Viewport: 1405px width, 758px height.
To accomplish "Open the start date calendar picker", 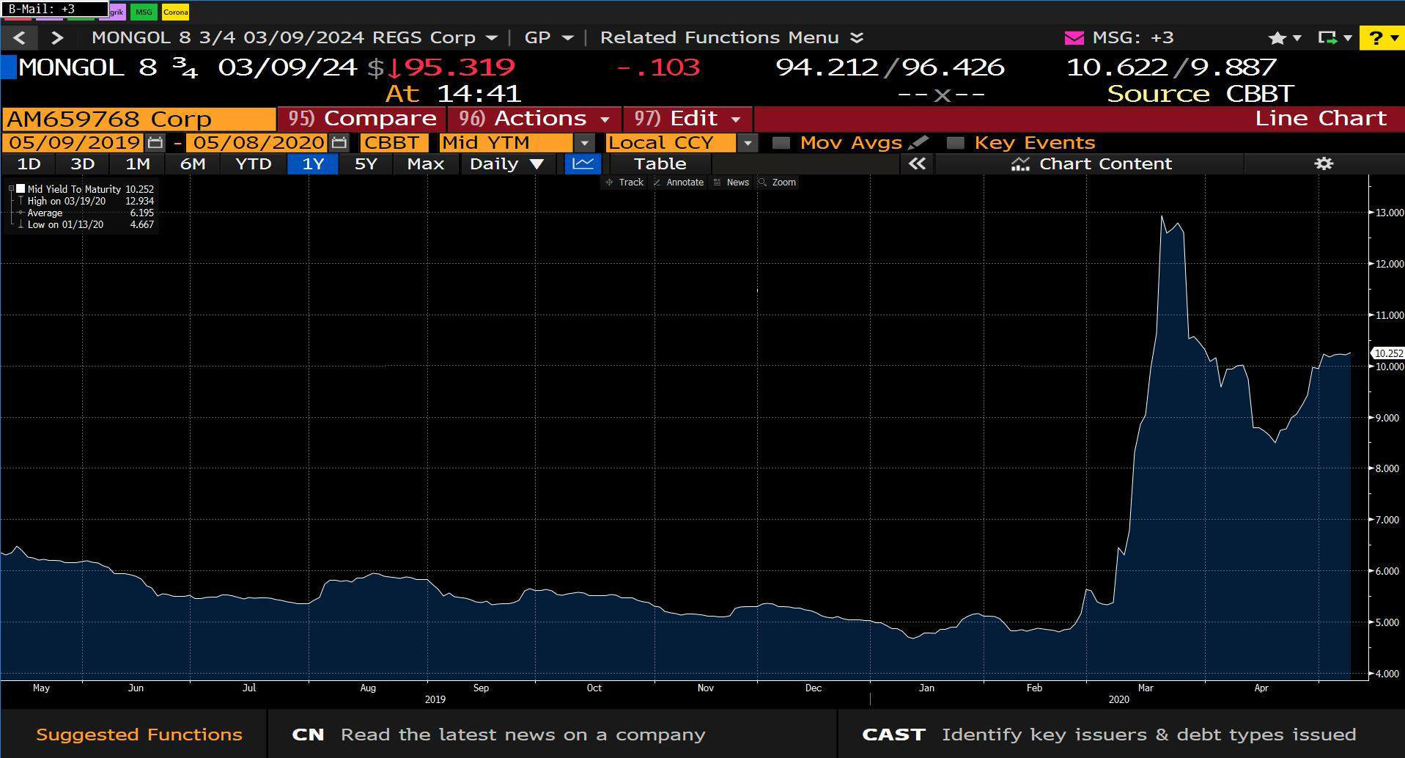I will tap(155, 142).
